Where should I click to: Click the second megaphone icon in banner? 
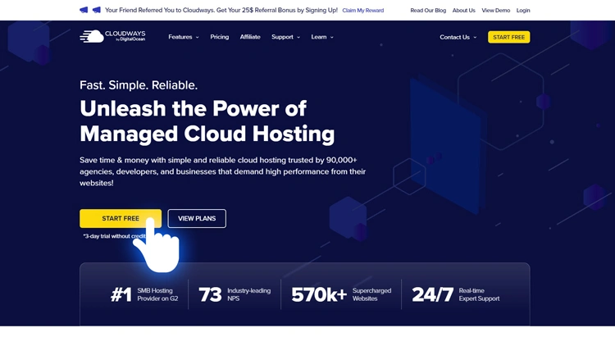(x=97, y=10)
